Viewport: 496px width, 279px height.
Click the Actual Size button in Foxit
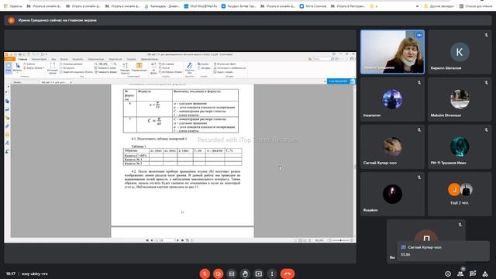pyautogui.click(x=52, y=68)
